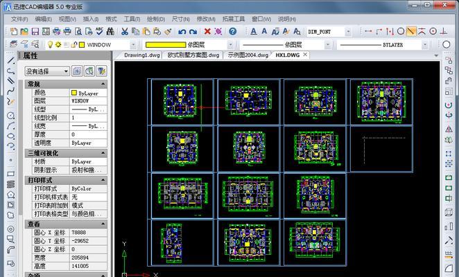Click the Print printer icon
This screenshot has width=459, height=277.
click(67, 31)
